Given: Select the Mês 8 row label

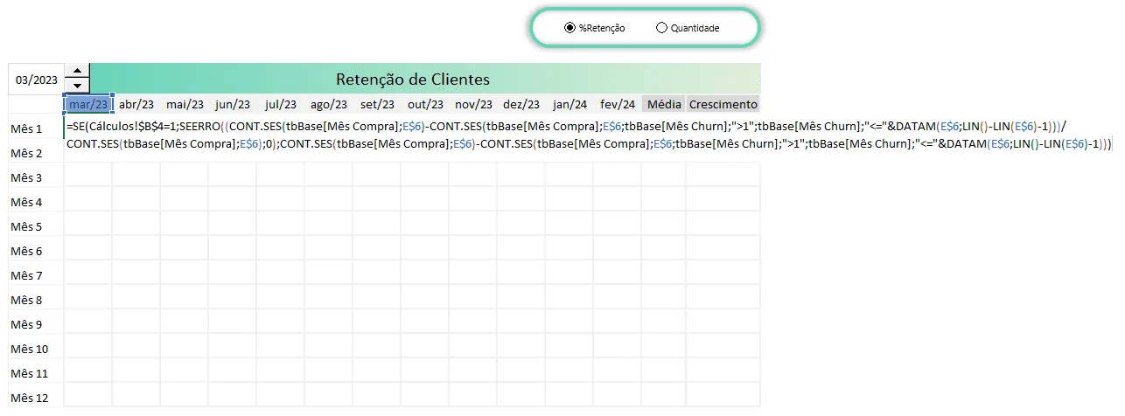Looking at the screenshot, I should point(26,300).
